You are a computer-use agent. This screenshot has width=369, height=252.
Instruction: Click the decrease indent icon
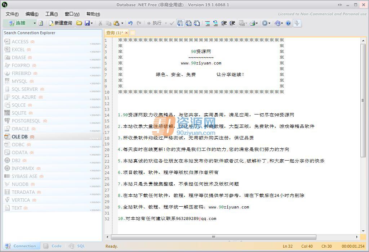[x=224, y=23]
